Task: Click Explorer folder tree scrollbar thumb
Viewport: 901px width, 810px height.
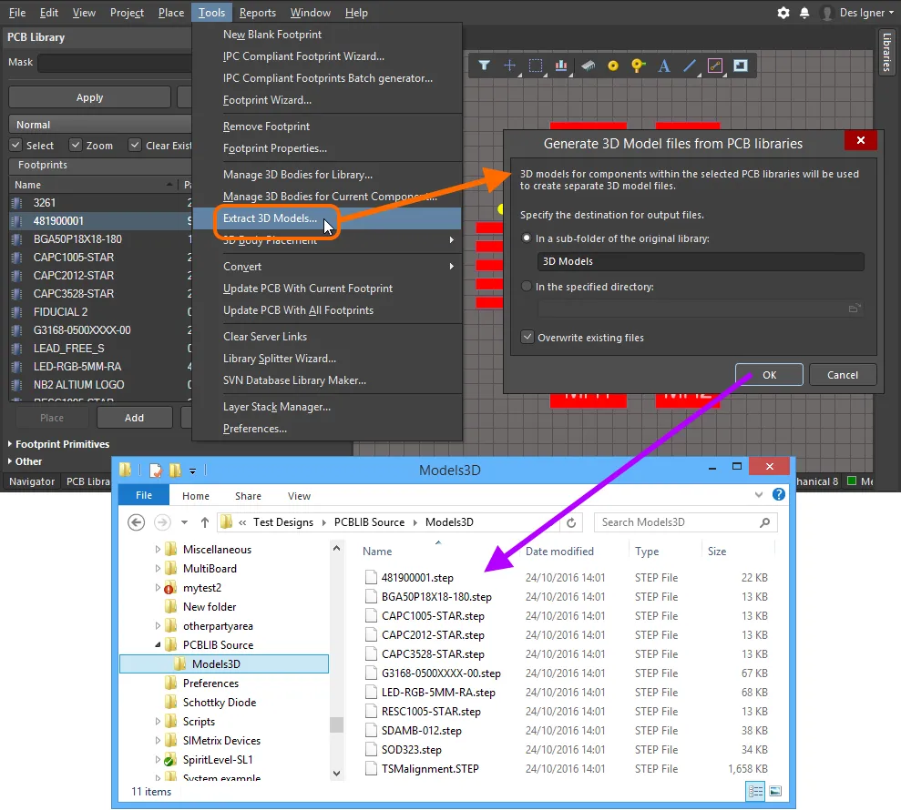Action: (x=336, y=724)
